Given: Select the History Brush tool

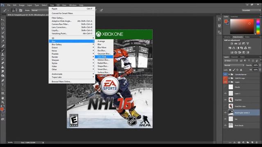Looking at the screenshot, I should [x=3, y=59].
